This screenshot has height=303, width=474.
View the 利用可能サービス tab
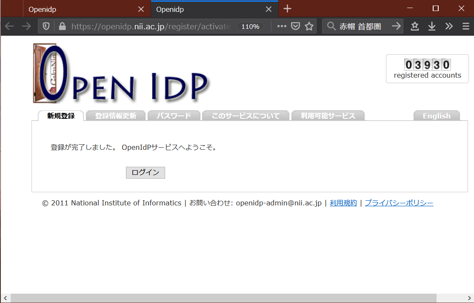(328, 116)
